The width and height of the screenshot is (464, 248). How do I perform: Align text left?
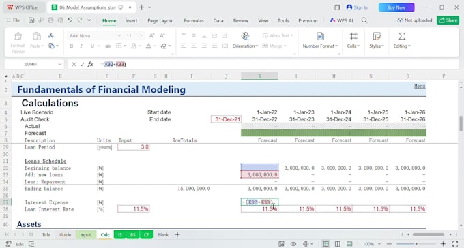pyautogui.click(x=183, y=46)
